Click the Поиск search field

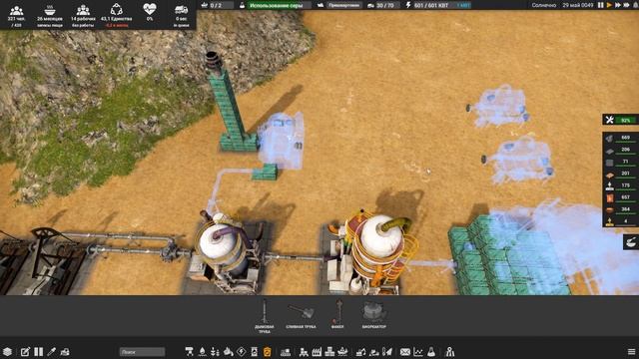(x=142, y=352)
